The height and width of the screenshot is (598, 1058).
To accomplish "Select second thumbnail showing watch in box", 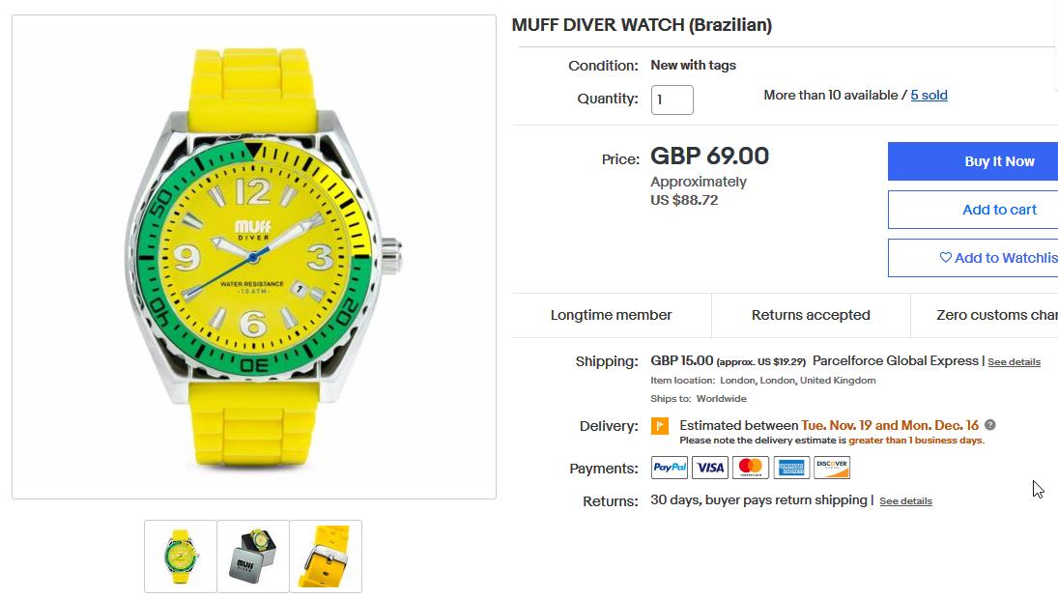I will pos(253,556).
